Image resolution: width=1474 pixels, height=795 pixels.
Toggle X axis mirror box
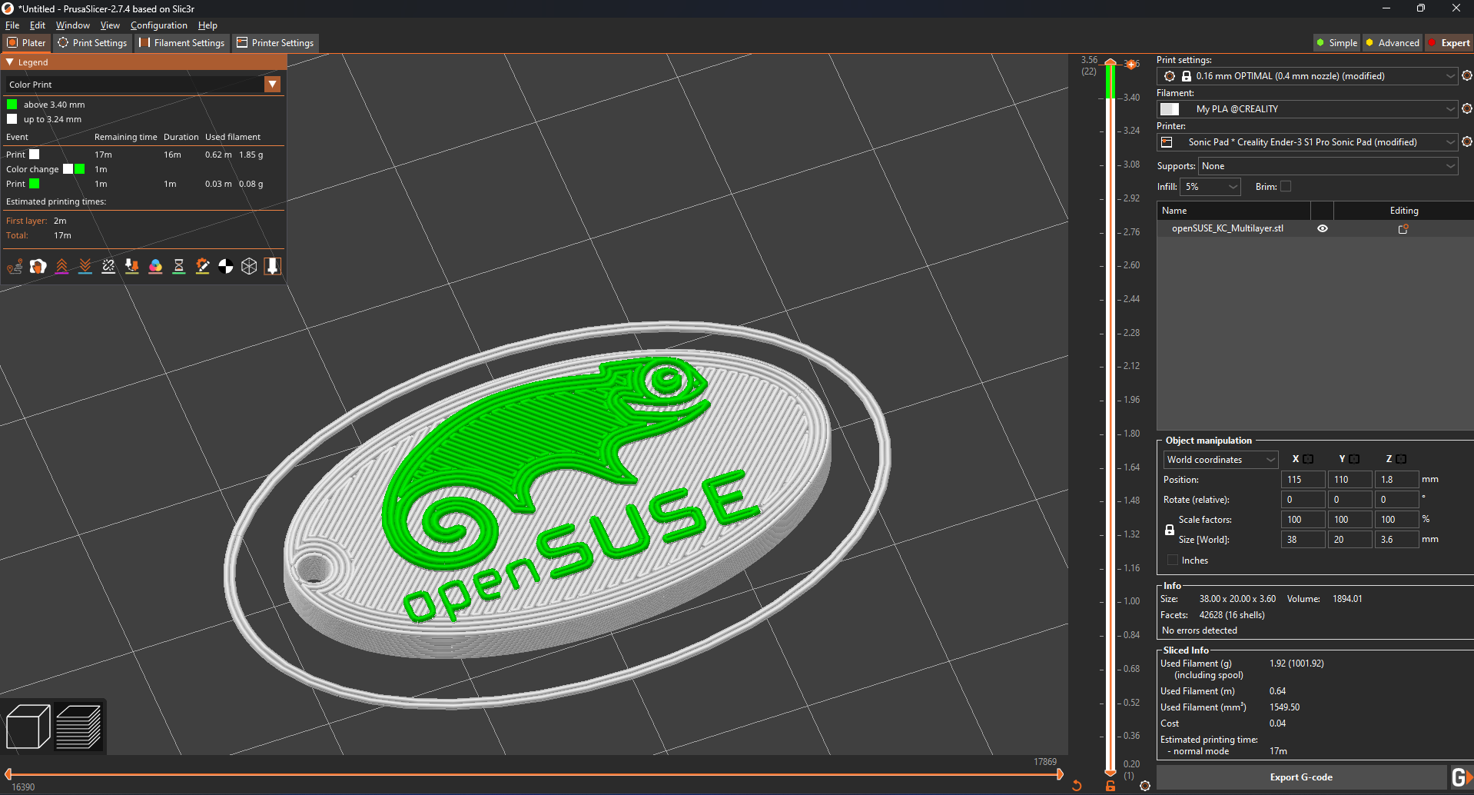click(x=1308, y=459)
